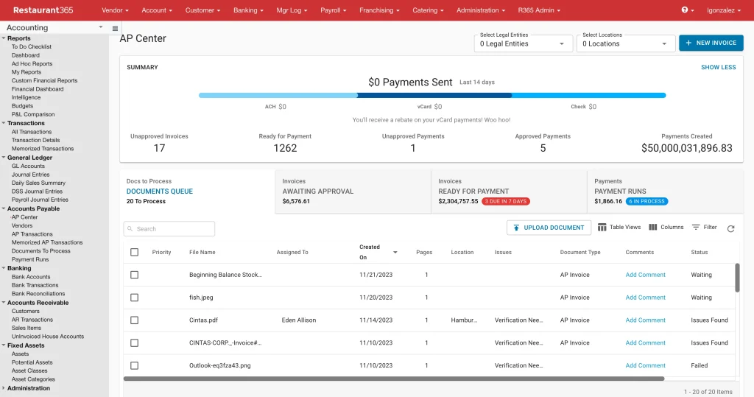The image size is (754, 397).
Task: Open the Select Legal Entities dropdown
Action: point(524,43)
